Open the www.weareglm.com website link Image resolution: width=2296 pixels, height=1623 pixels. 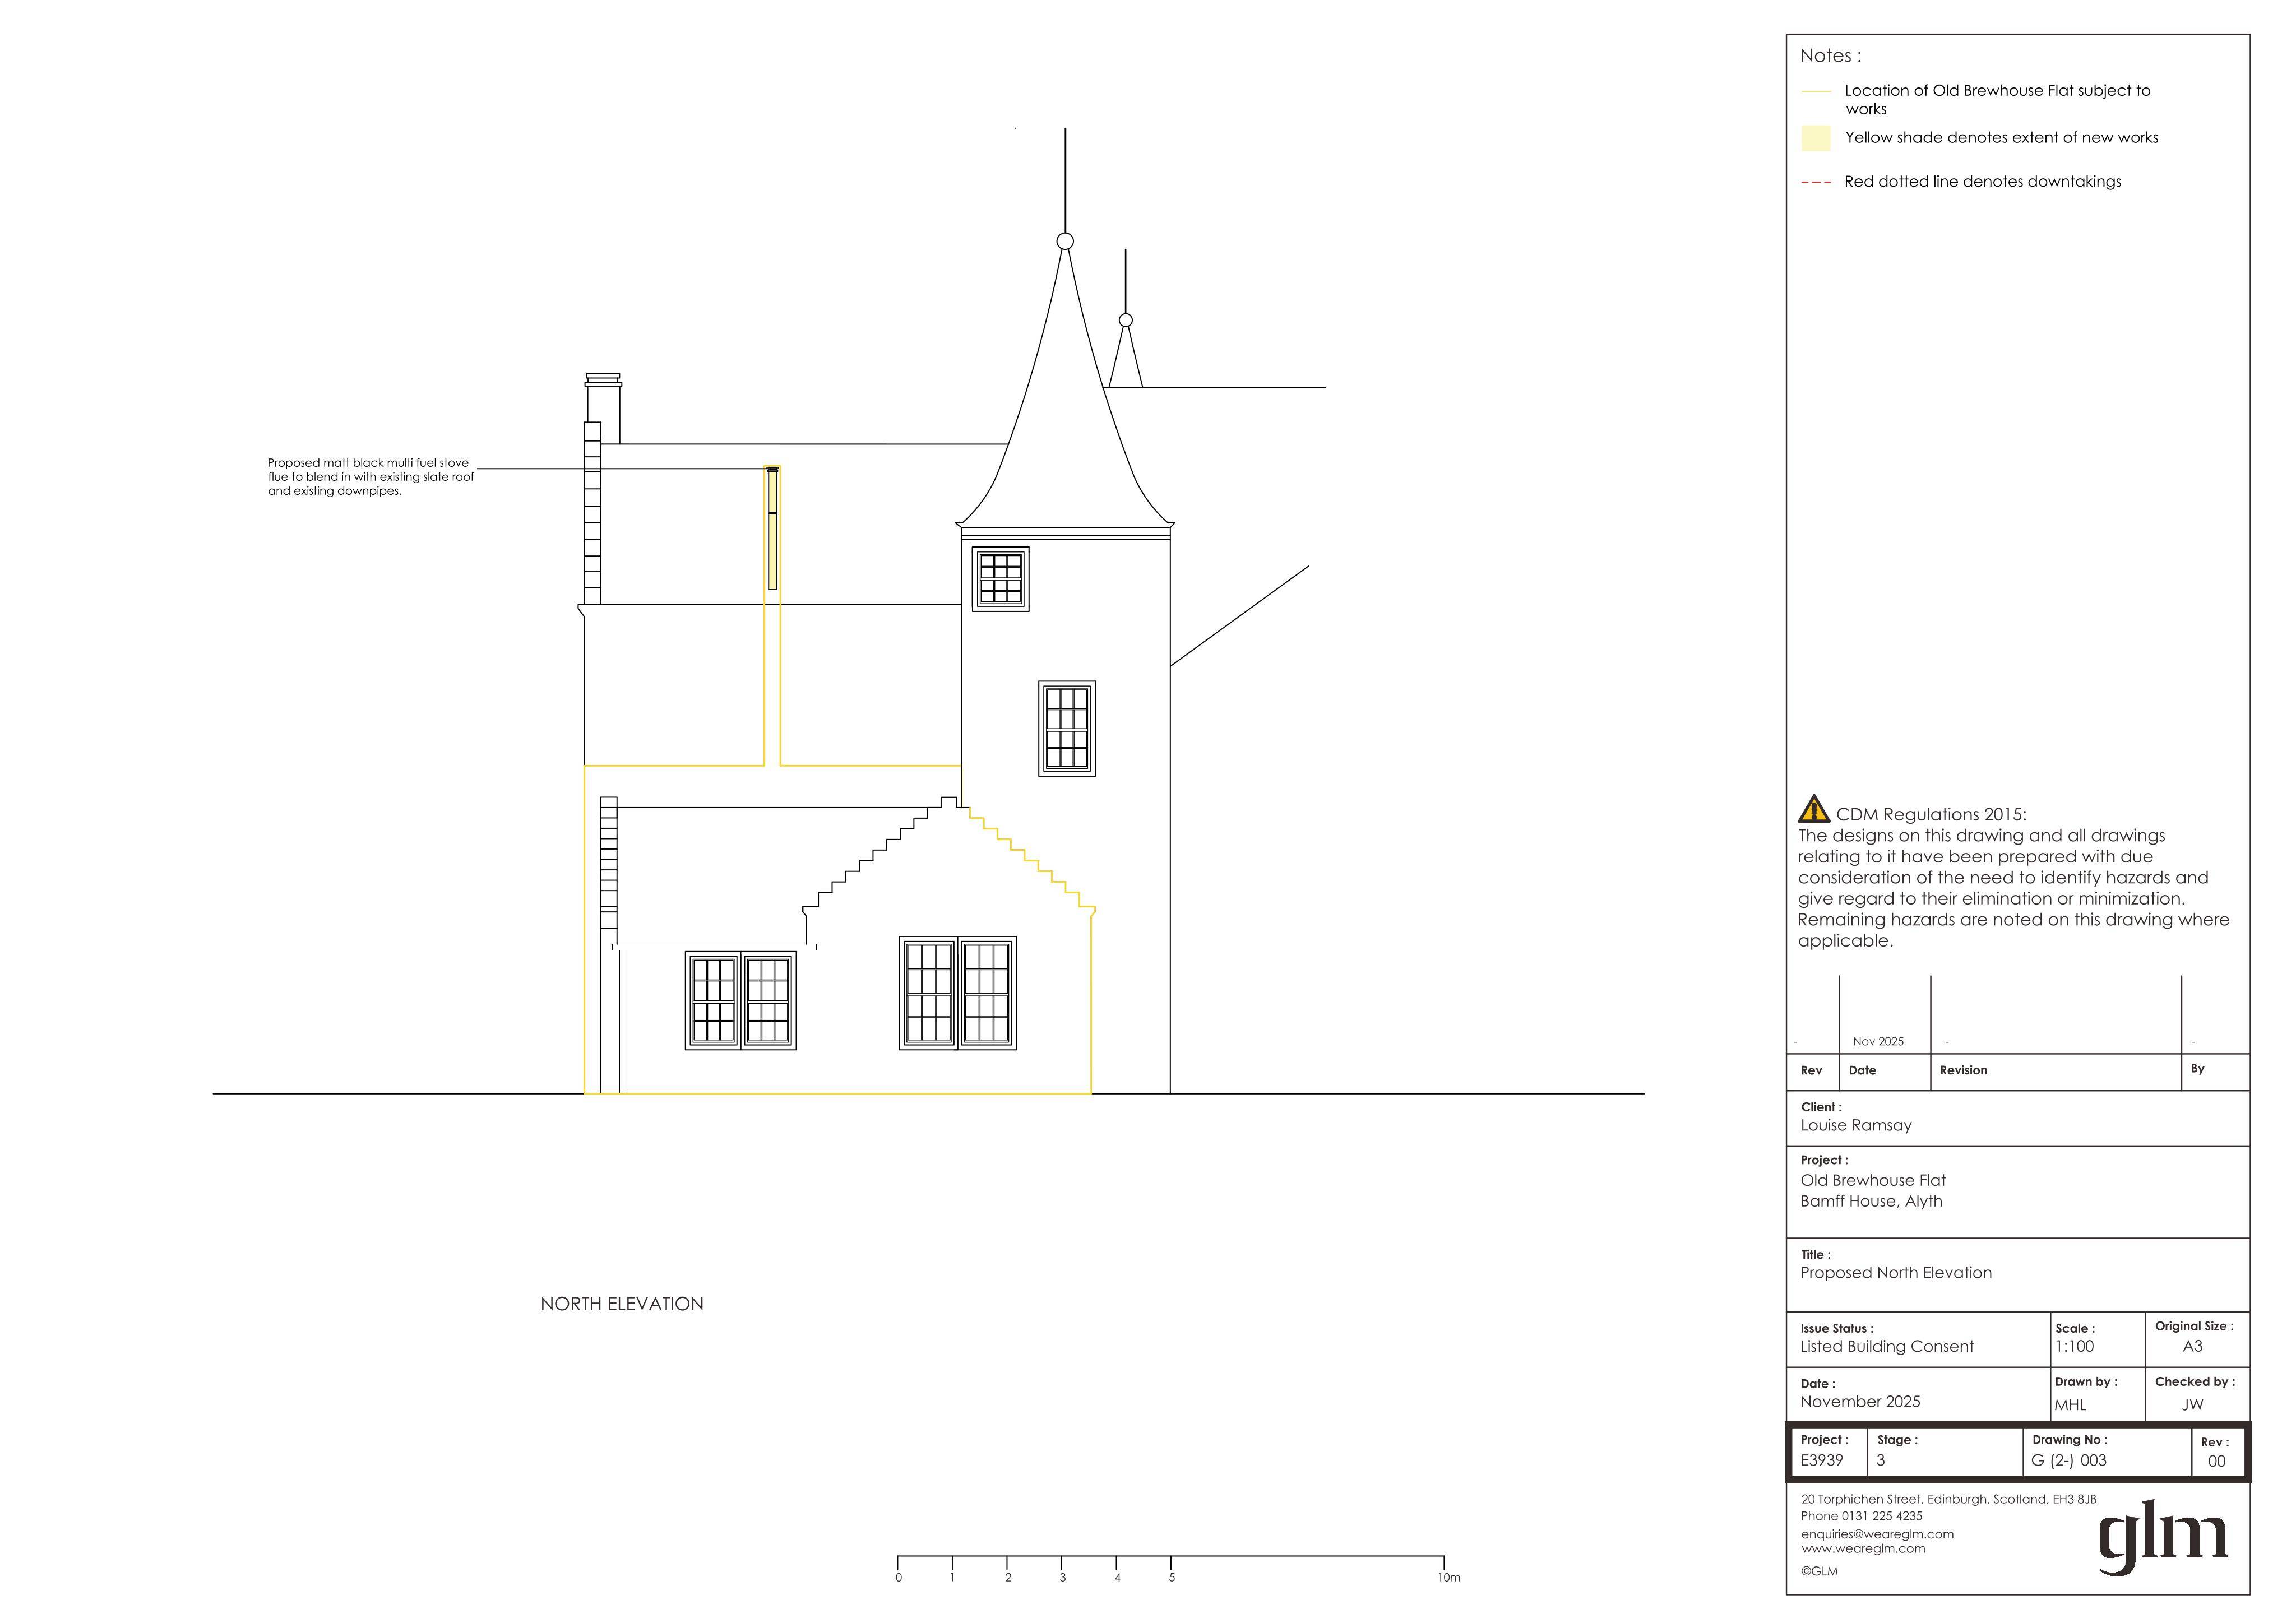coord(1863,1548)
